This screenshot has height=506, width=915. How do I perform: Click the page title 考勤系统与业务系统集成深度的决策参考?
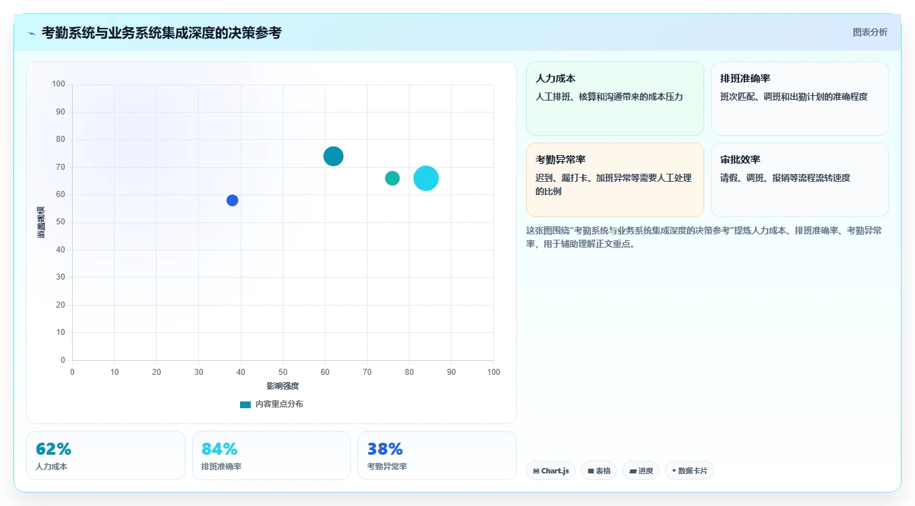point(161,33)
